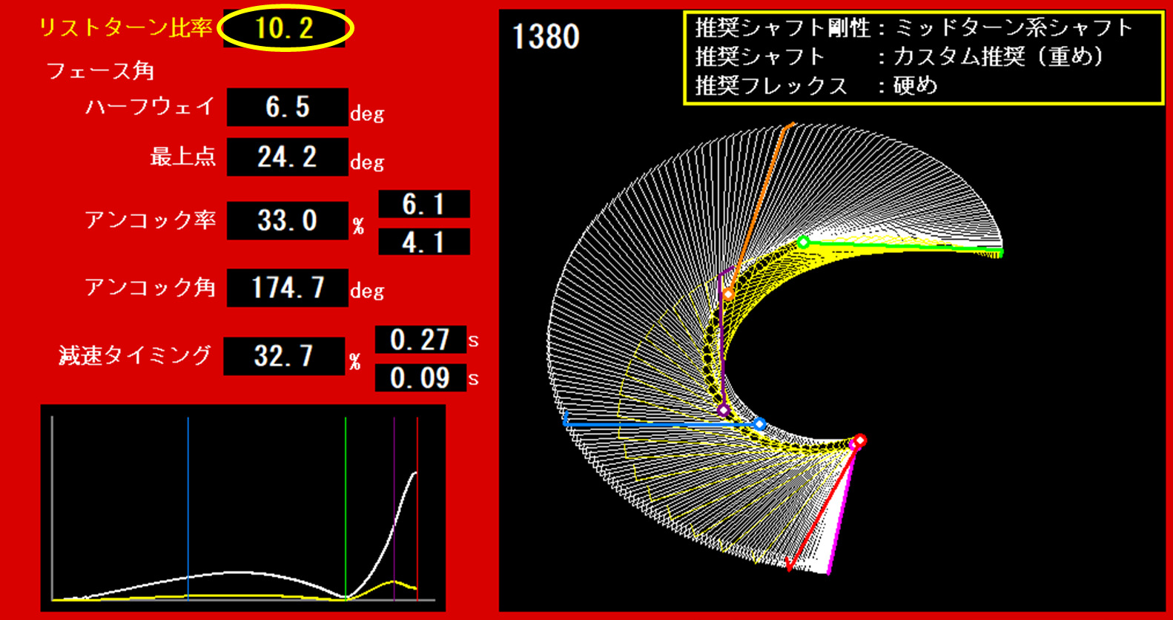
Task: Select the uncock rate value 33.0
Action: [288, 220]
